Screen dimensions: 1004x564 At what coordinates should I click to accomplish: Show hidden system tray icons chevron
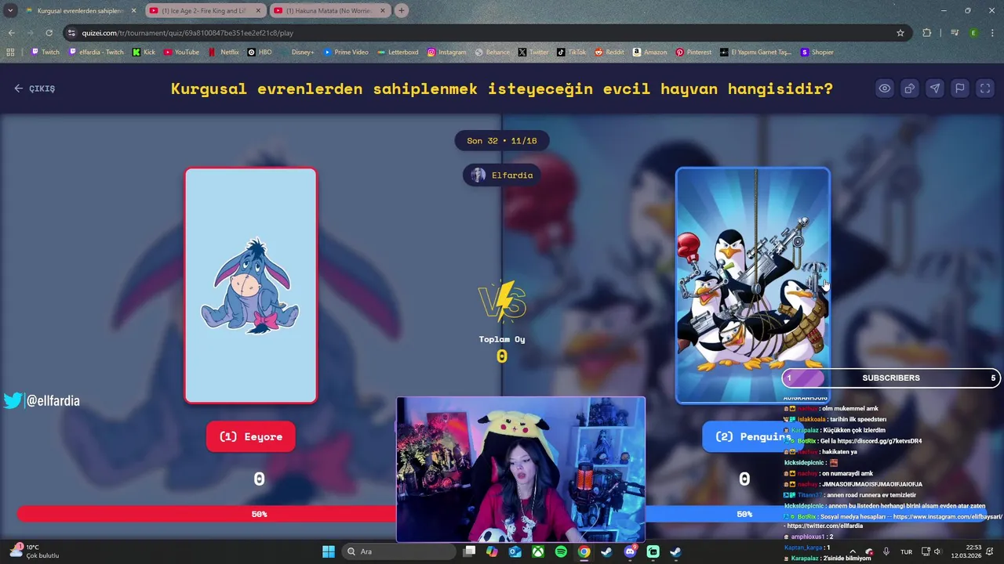click(853, 551)
